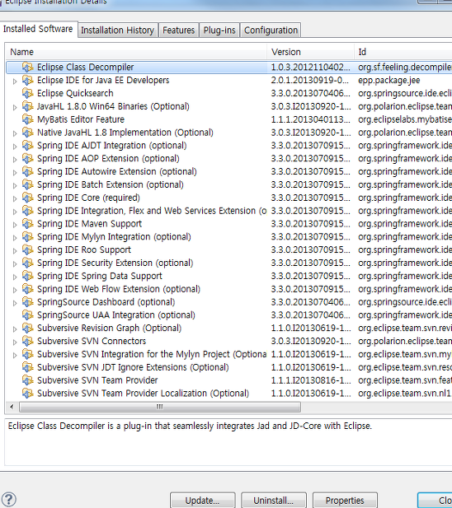Click the Spring IDE Security Extension icon
This screenshot has width=452, height=508.
pyautogui.click(x=27, y=263)
